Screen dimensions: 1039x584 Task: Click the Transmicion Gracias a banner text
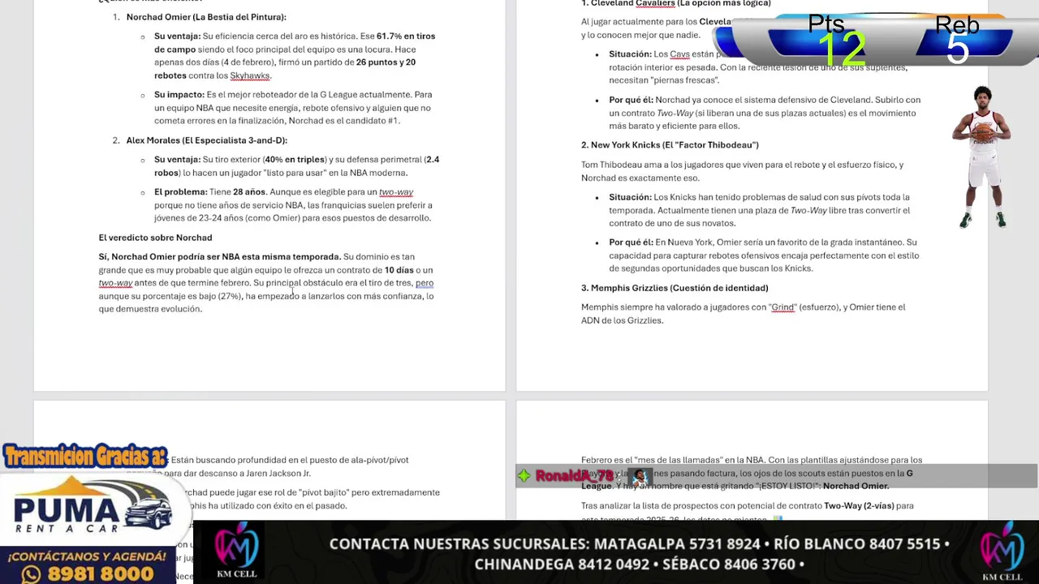pyautogui.click(x=84, y=456)
